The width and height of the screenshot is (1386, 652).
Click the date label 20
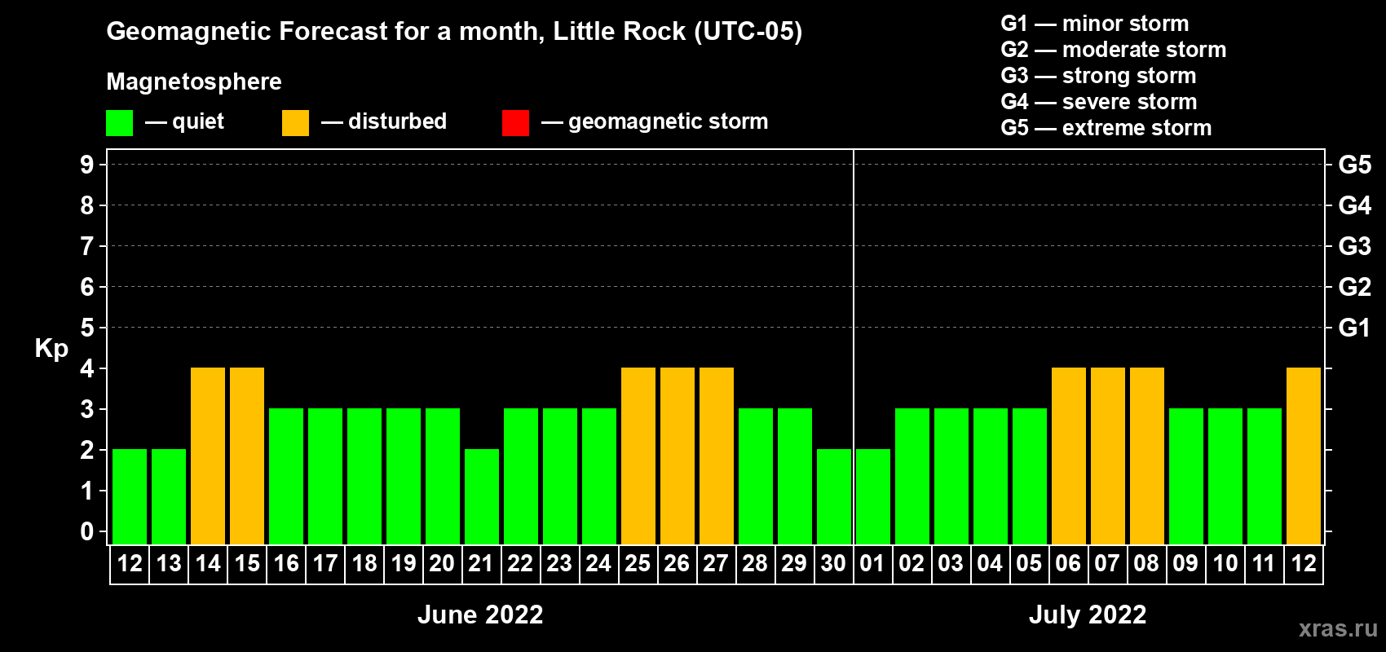point(443,564)
